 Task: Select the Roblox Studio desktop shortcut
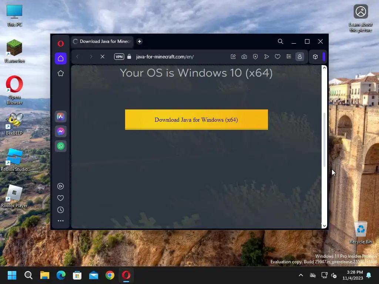pos(14,160)
